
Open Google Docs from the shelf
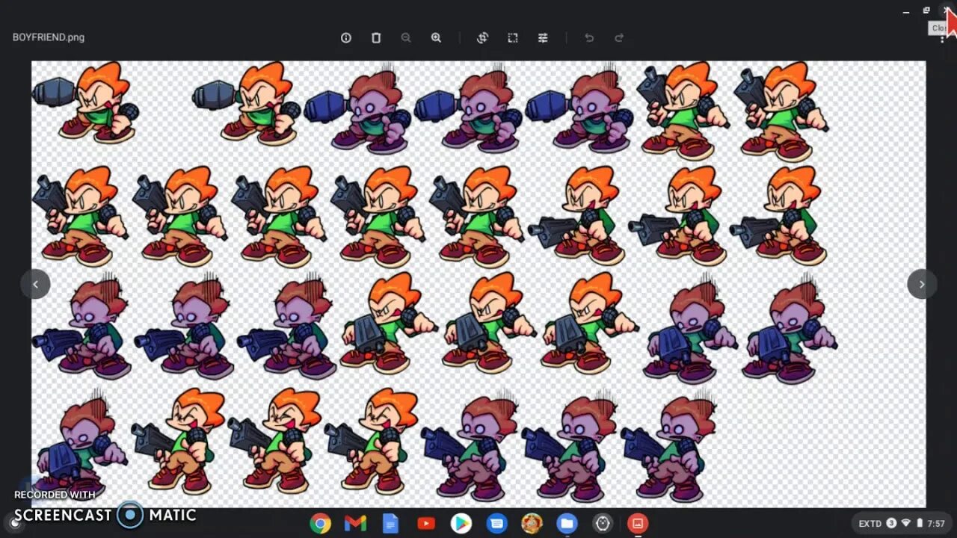click(390, 523)
